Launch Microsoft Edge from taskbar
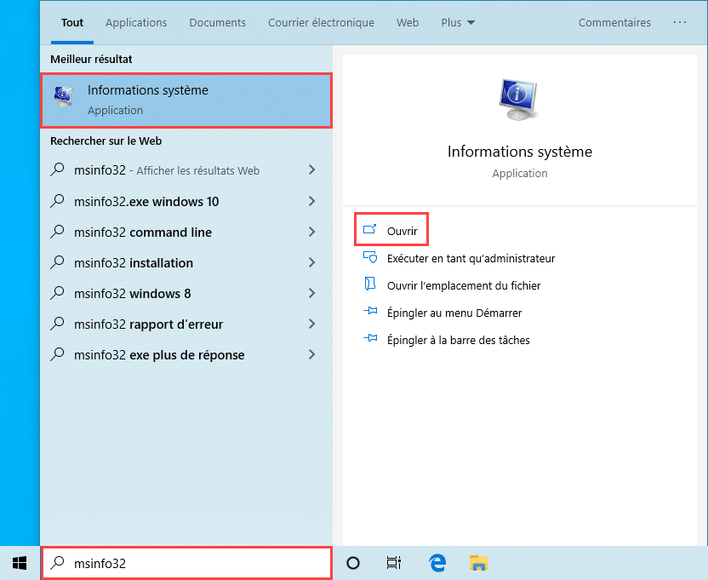708x580 pixels. 437,562
